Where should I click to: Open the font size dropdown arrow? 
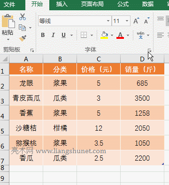click(127, 21)
